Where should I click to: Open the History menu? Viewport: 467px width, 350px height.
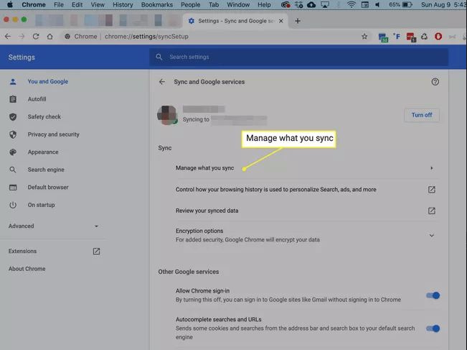[123, 4]
